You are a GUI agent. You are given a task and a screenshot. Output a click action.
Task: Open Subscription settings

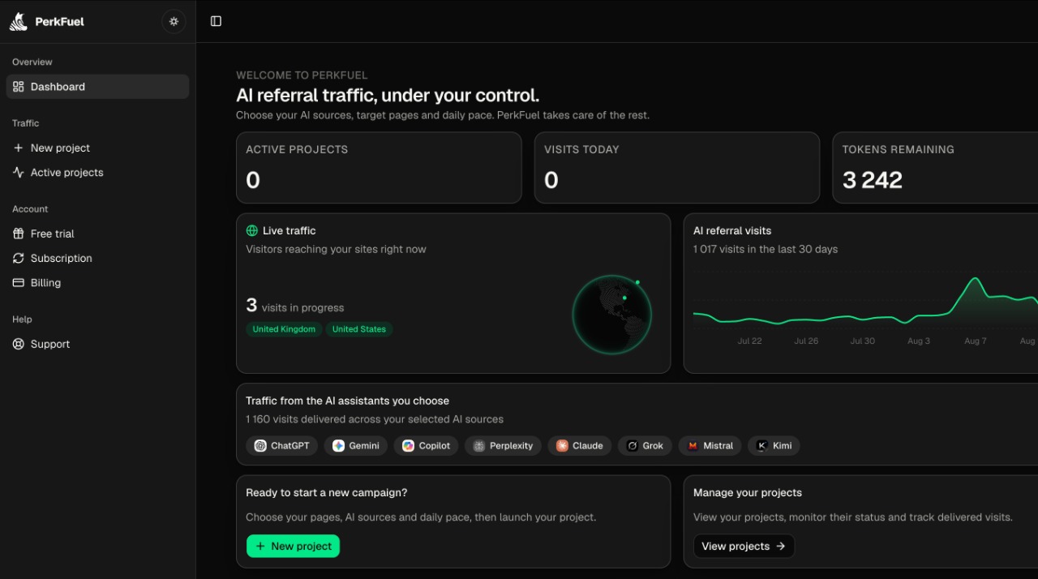click(97, 258)
